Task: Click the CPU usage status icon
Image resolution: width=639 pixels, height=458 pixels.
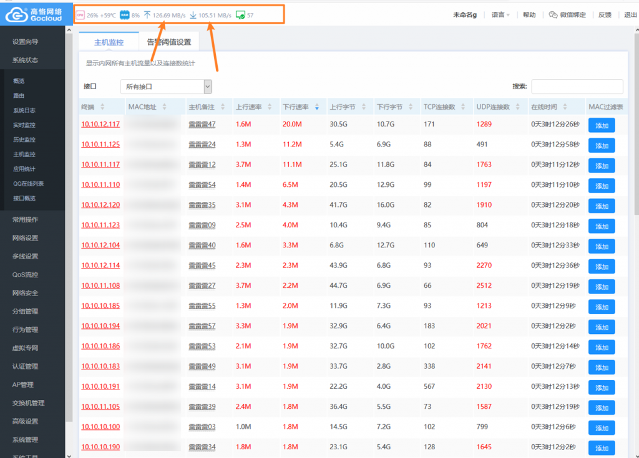Action: pos(80,15)
